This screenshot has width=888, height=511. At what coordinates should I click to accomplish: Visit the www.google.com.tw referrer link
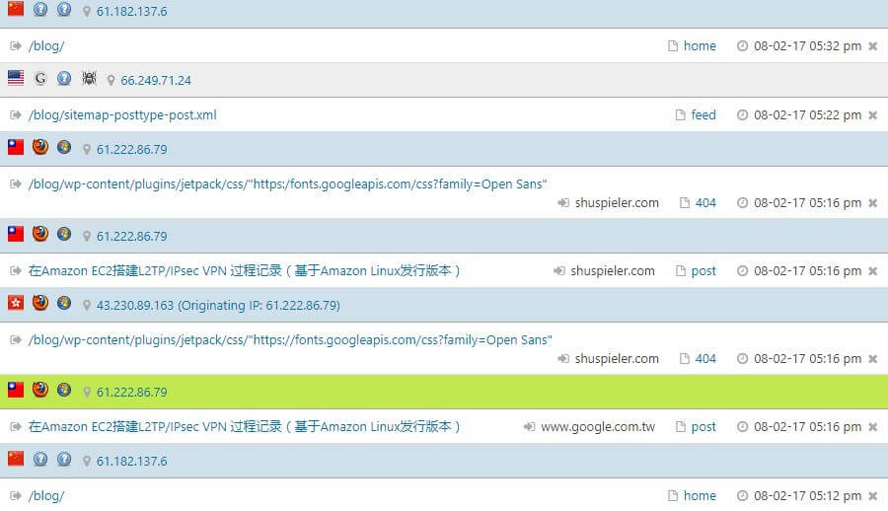[x=598, y=427]
